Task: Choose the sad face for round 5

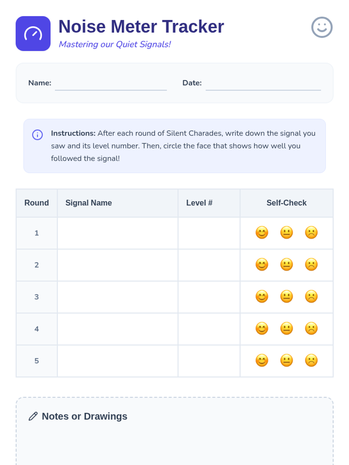Action: [311, 361]
